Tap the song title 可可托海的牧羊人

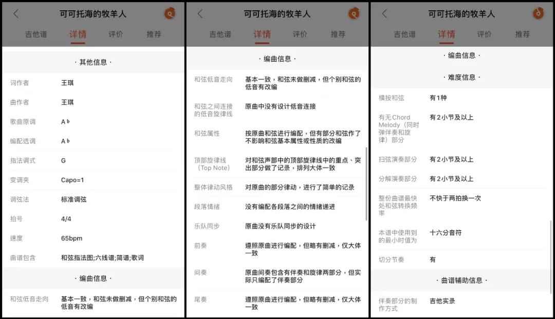[x=92, y=14]
